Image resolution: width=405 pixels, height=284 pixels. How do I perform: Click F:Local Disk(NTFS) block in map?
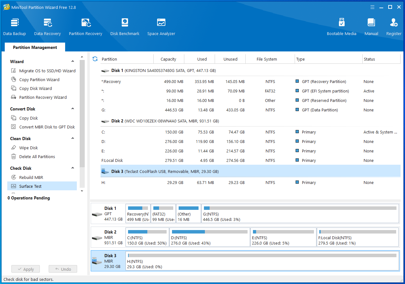(x=358, y=237)
